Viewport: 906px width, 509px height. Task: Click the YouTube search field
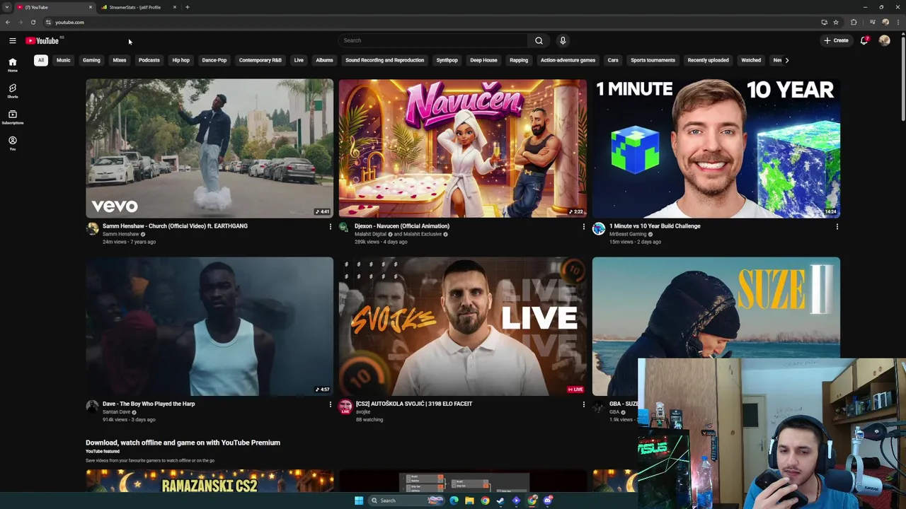[432, 40]
